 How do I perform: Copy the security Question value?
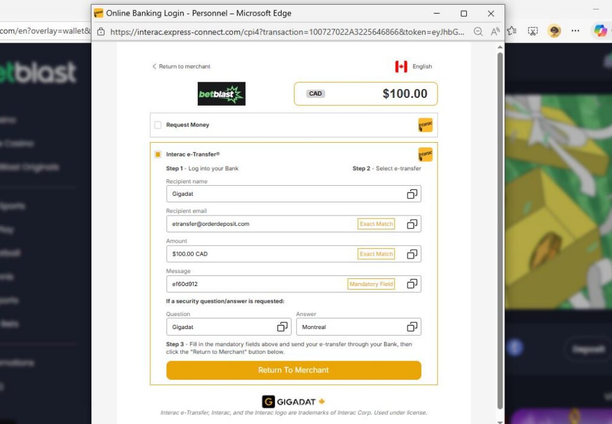[x=282, y=327]
